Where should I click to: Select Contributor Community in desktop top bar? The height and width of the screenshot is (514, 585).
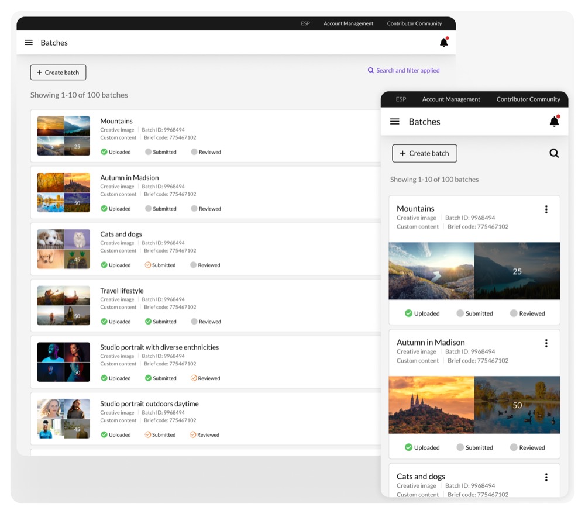coord(414,24)
